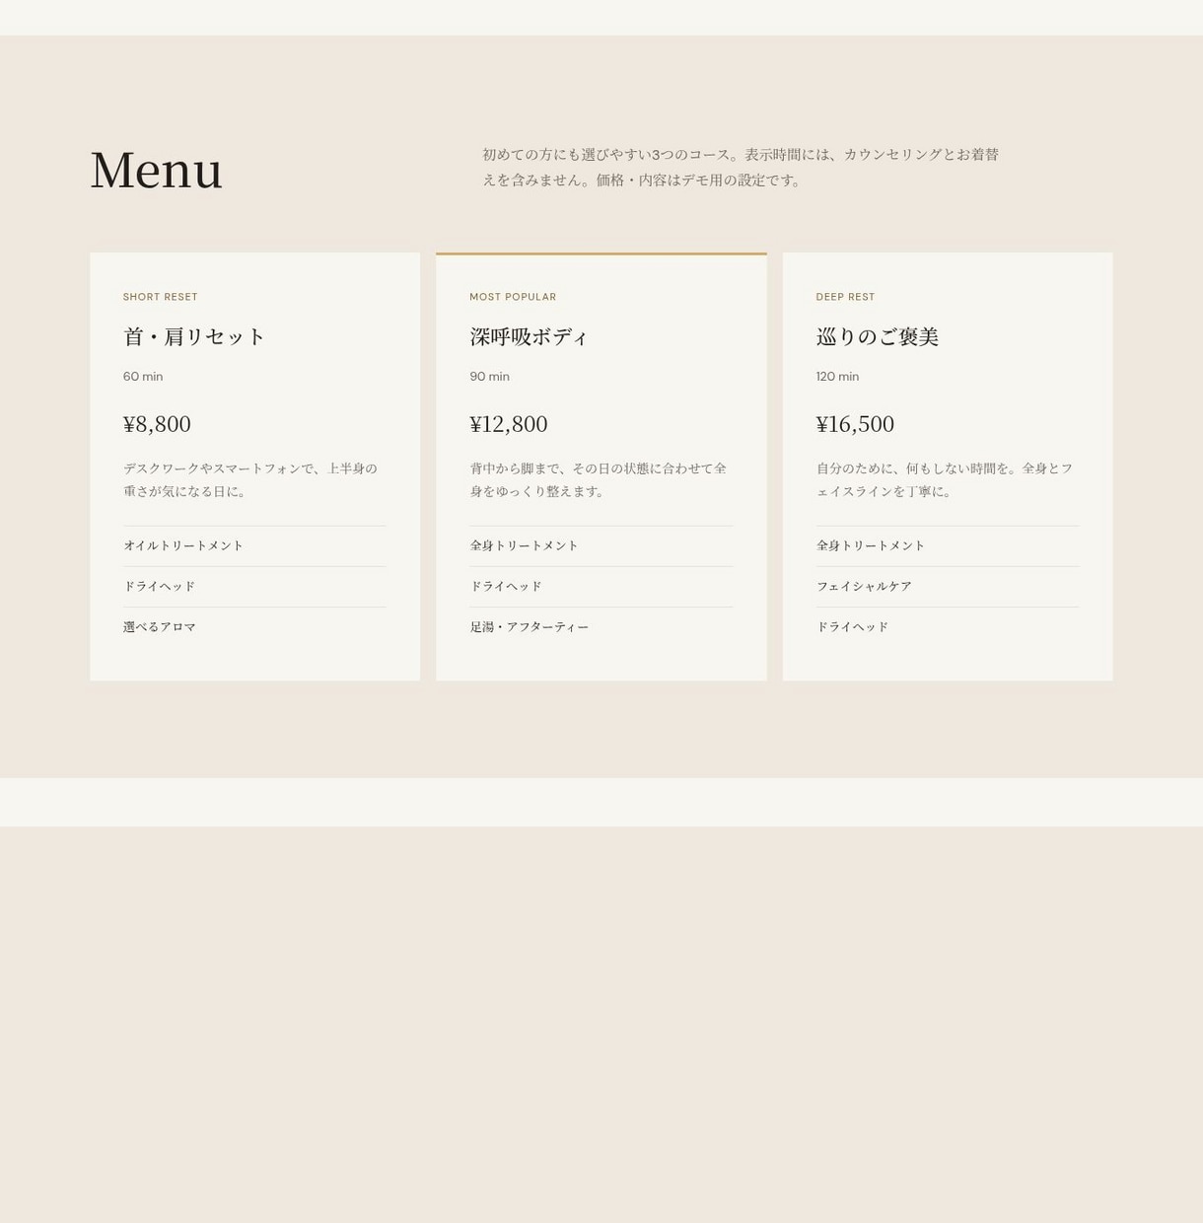Select the 巡りのご褒美 course title

click(878, 336)
